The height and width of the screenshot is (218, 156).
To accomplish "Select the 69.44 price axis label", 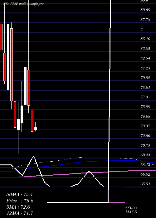I will pos(145,155).
